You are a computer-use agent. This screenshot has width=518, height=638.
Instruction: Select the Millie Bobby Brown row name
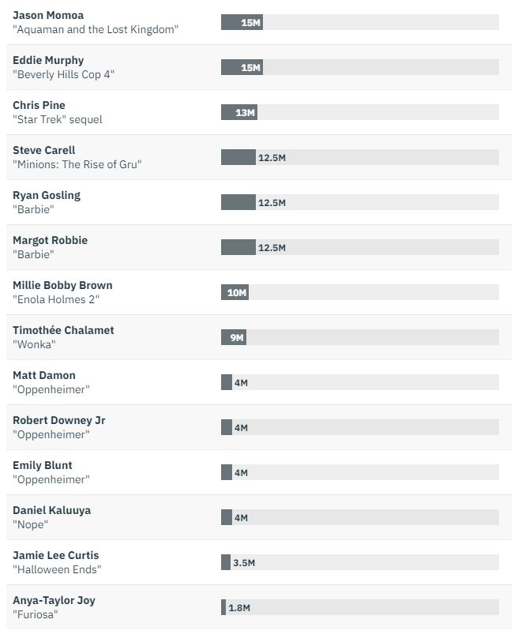coord(62,285)
